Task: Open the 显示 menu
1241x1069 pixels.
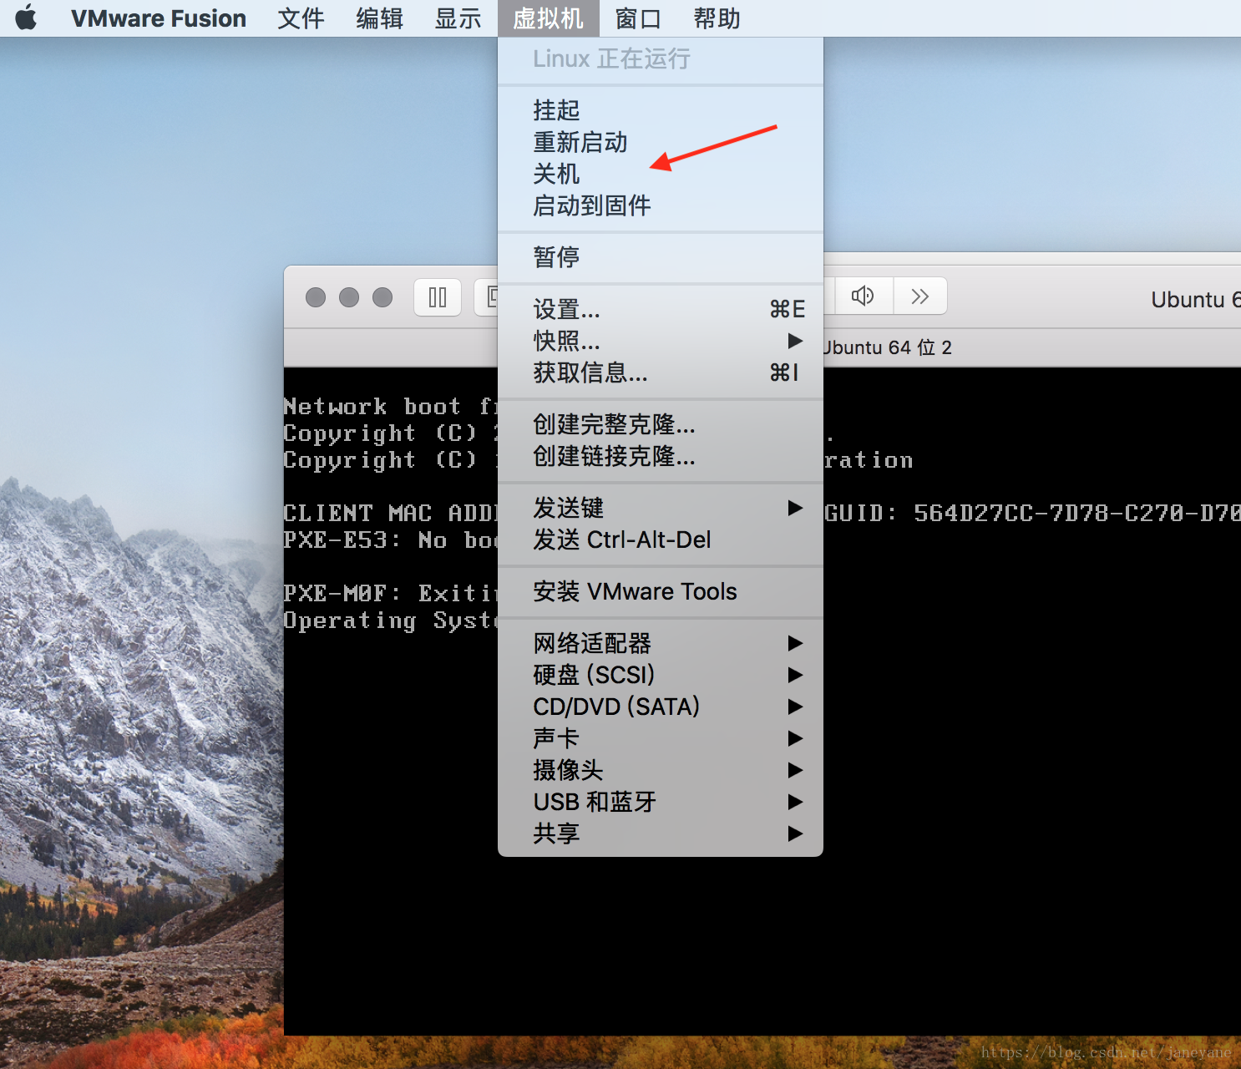Action: point(458,18)
